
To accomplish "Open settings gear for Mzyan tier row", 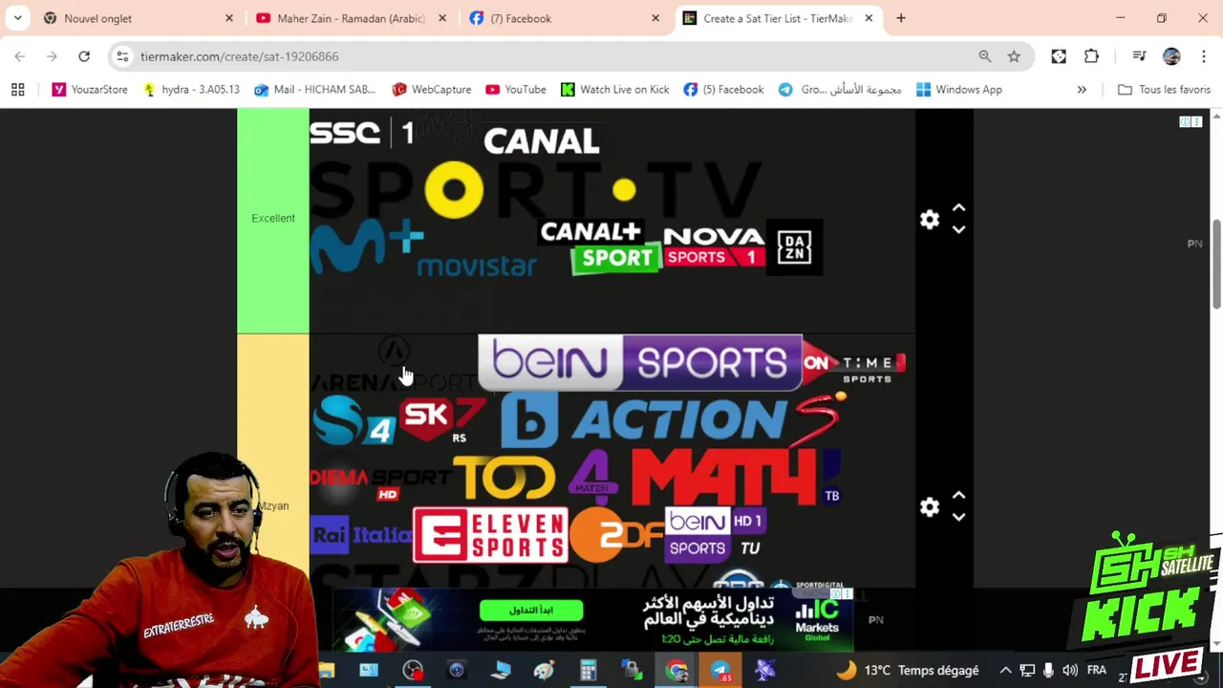I will 930,507.
